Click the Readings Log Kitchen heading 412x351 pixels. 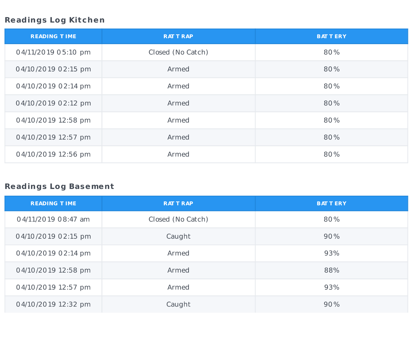pyautogui.click(x=55, y=20)
